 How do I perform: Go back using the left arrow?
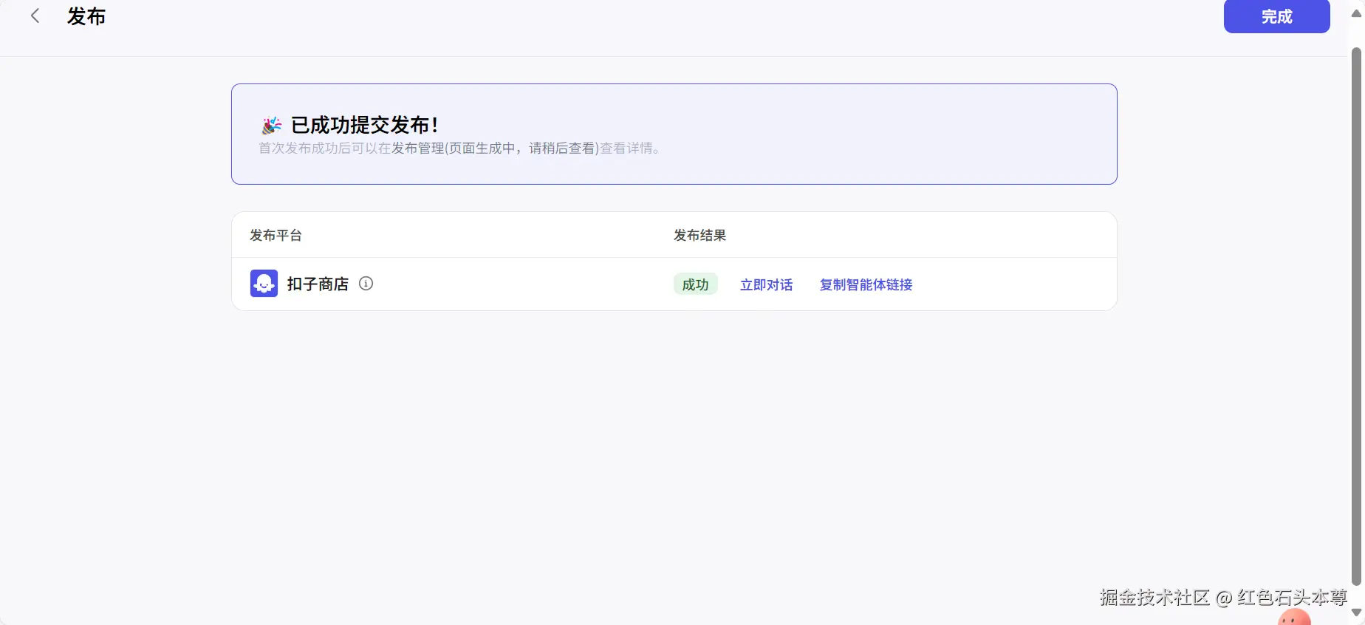[35, 16]
